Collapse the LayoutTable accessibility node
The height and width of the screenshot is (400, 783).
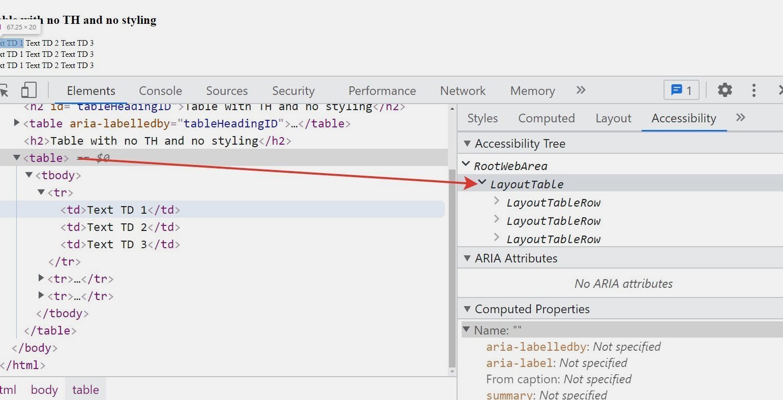481,183
